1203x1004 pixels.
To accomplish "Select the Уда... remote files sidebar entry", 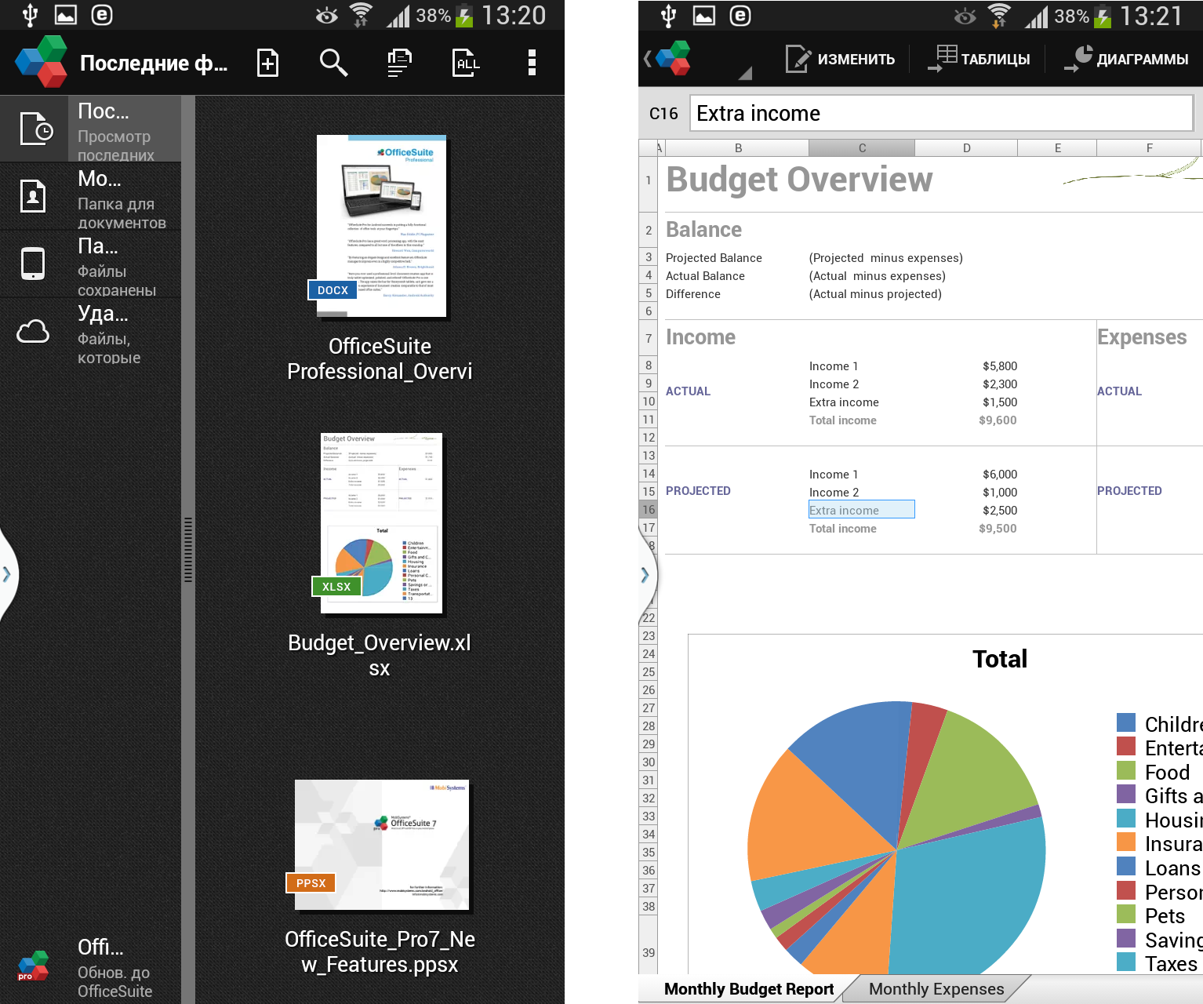I will (x=91, y=331).
